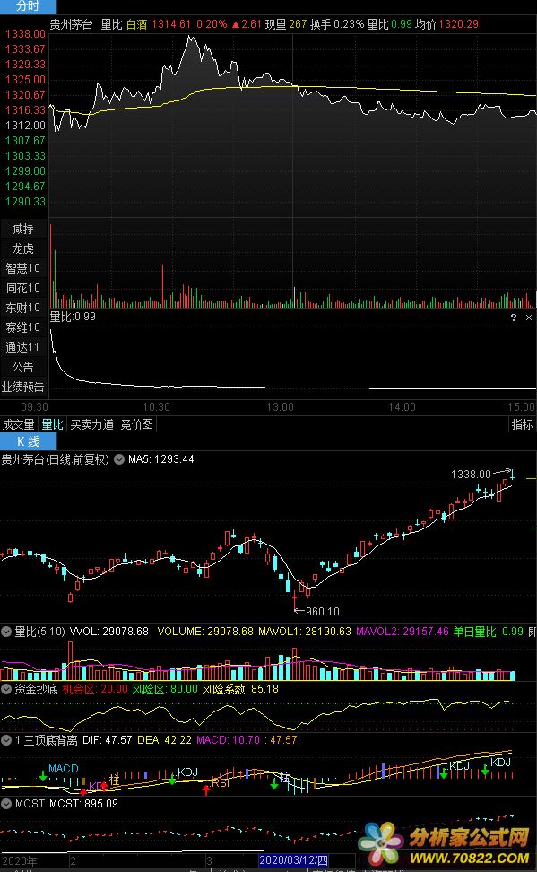Open the 指标 button

[x=522, y=424]
